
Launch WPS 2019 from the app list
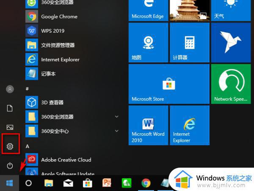tap(72, 31)
